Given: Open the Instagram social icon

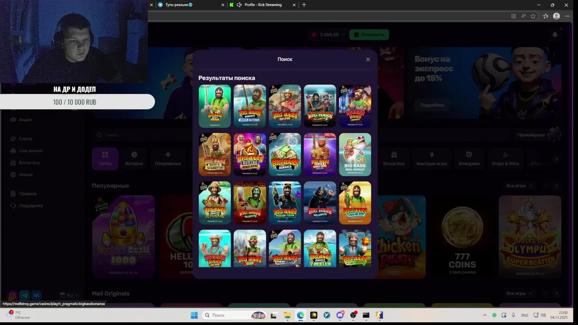Looking at the screenshot, I should pos(13,295).
